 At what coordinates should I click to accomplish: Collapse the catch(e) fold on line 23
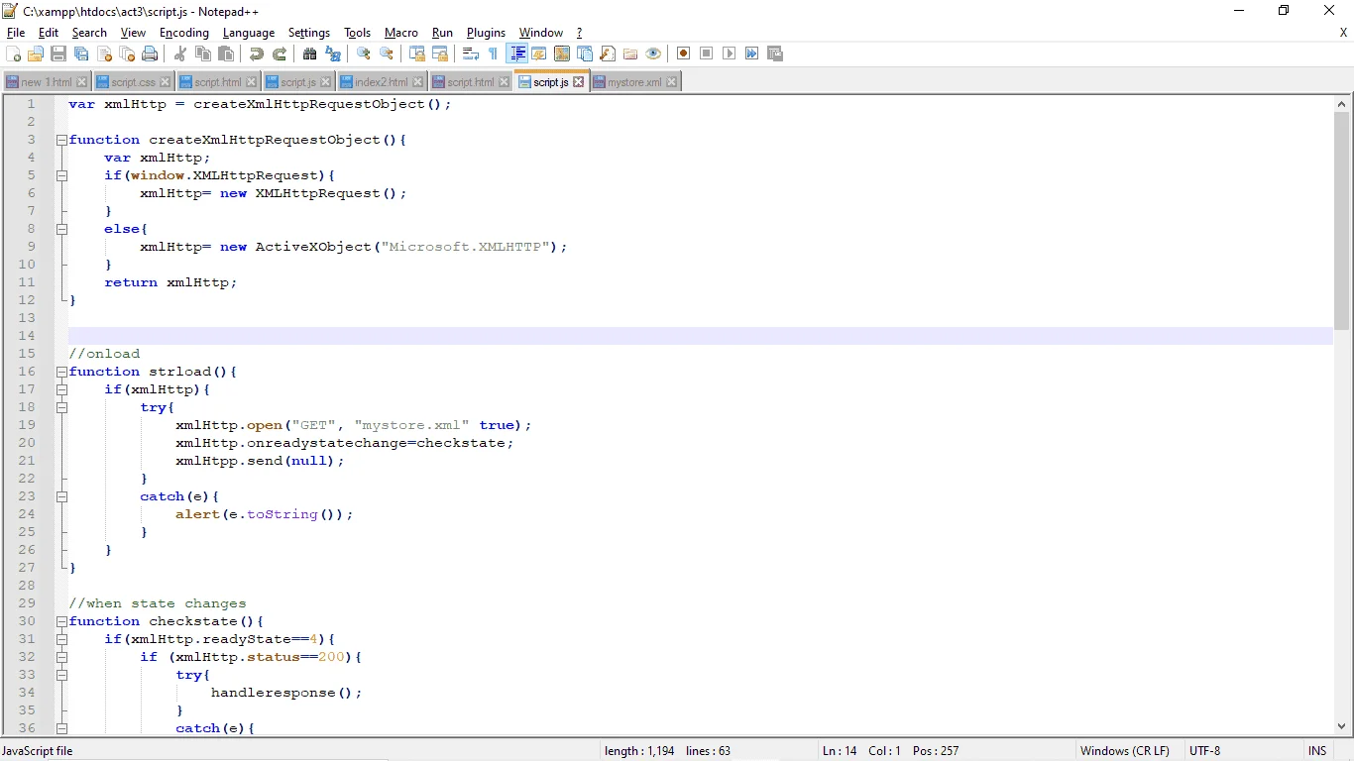point(61,496)
